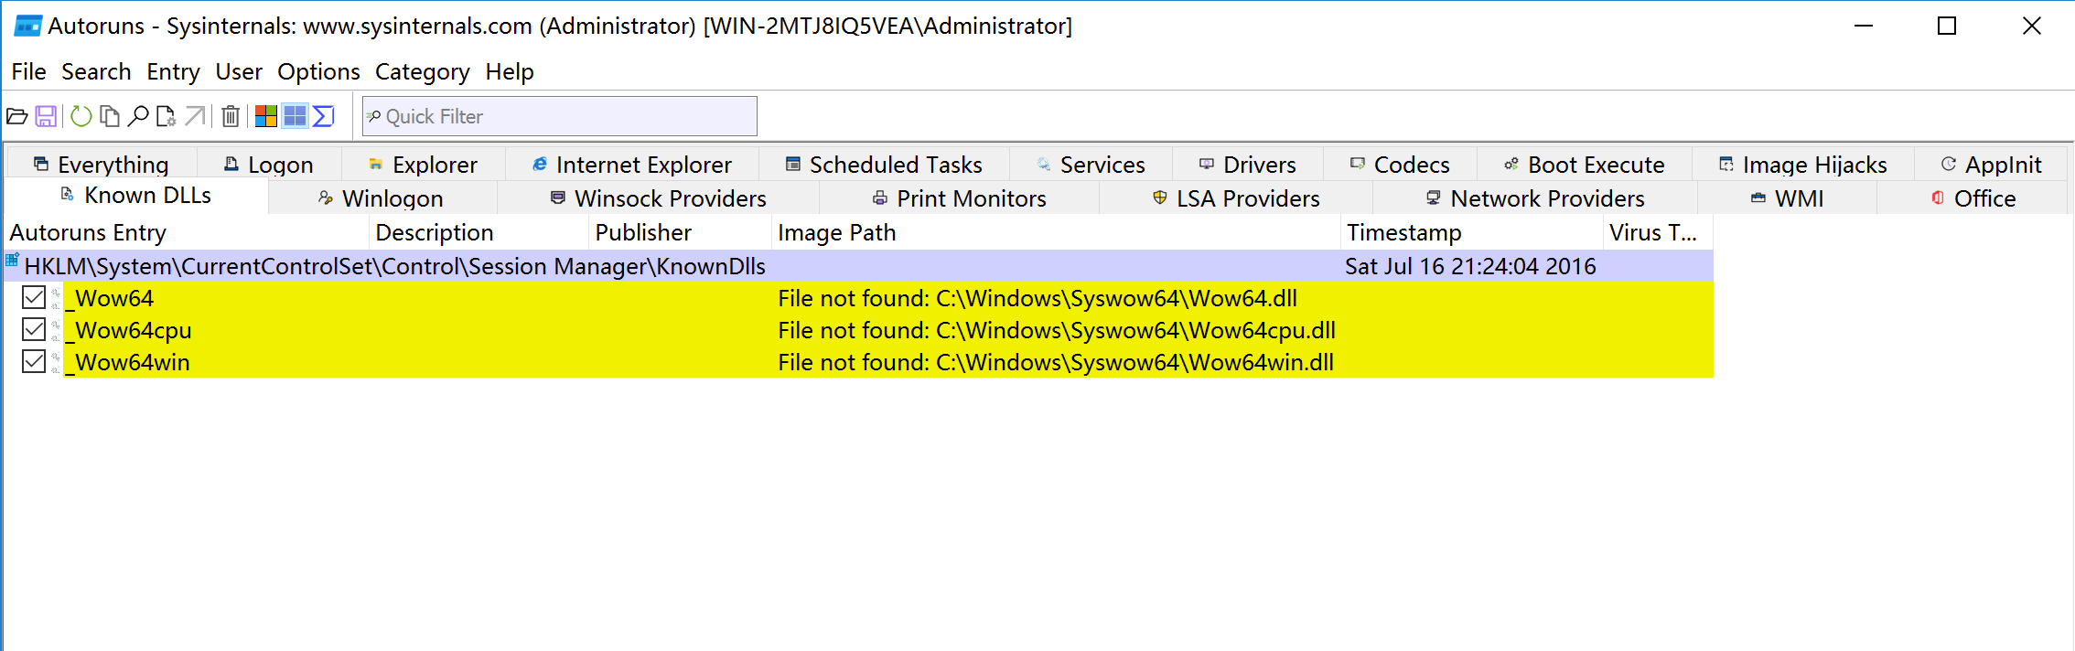Image resolution: width=2075 pixels, height=651 pixels.
Task: Disable the _Wow64cpu entry checkbox
Action: [x=34, y=330]
